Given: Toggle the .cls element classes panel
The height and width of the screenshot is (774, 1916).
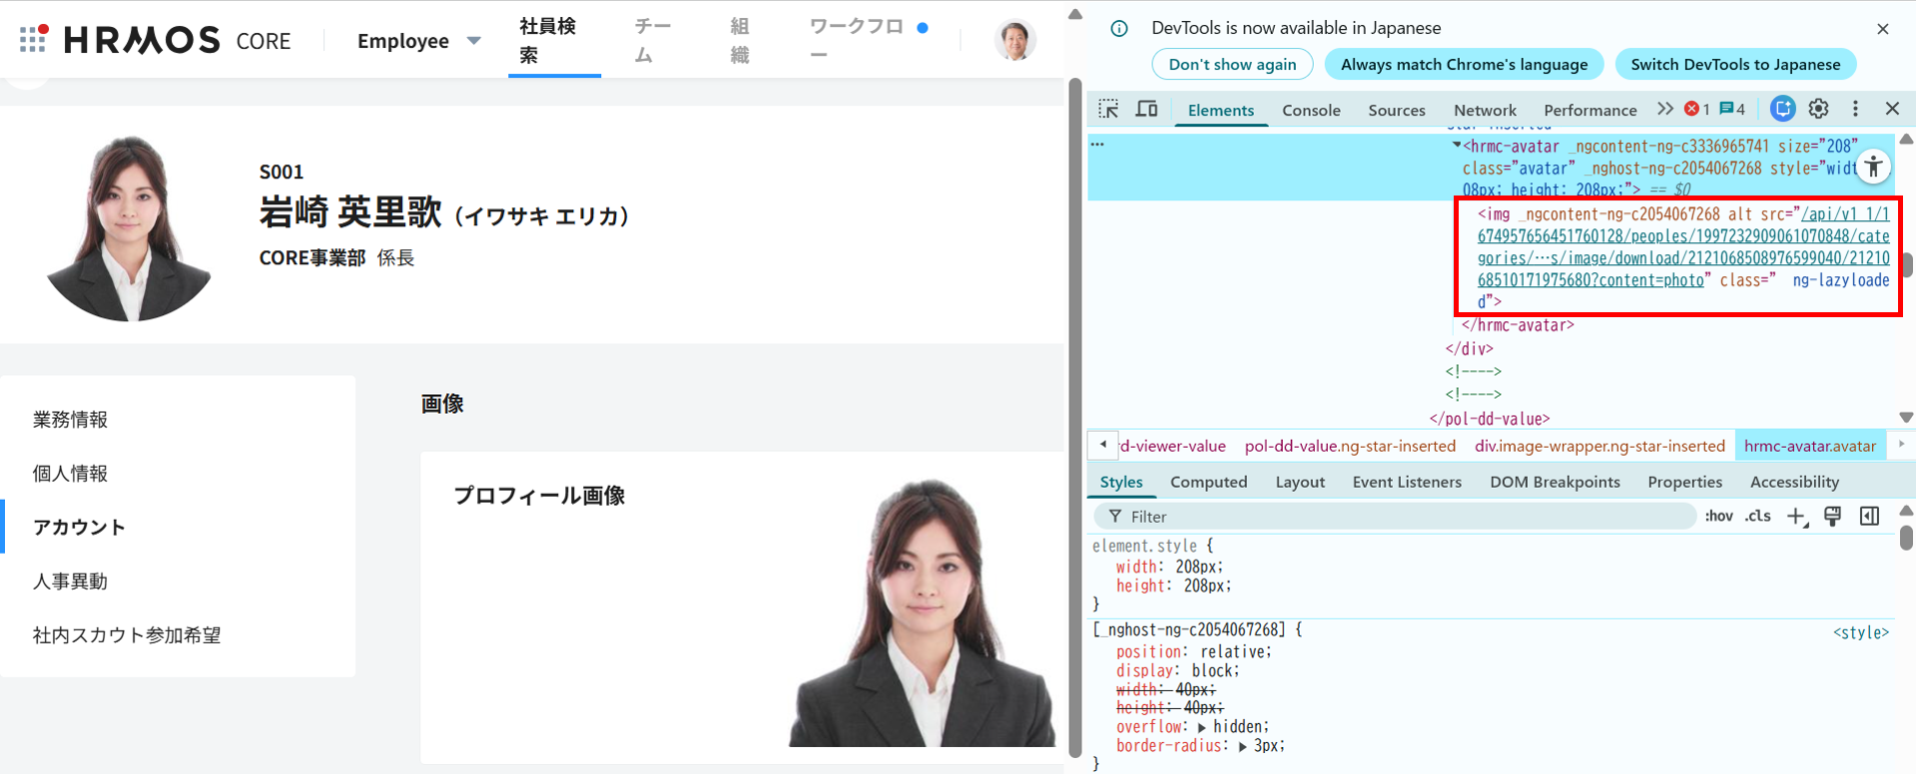Looking at the screenshot, I should pyautogui.click(x=1757, y=516).
